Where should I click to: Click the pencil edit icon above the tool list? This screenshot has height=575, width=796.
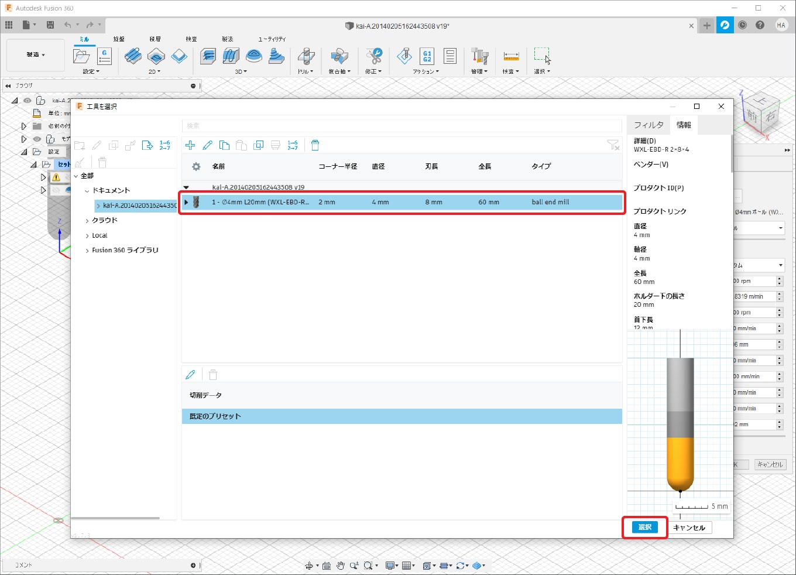tap(207, 145)
